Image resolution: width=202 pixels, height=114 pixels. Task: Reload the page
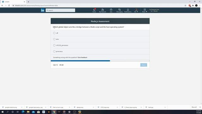coord(9,6)
